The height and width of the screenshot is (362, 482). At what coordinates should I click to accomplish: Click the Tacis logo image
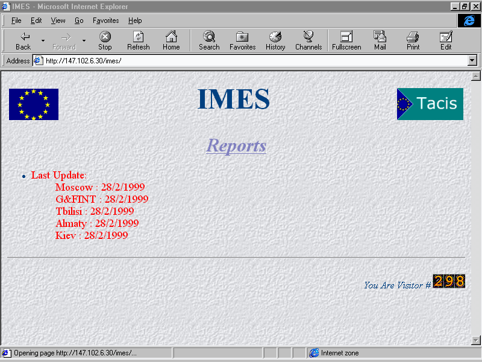point(430,104)
